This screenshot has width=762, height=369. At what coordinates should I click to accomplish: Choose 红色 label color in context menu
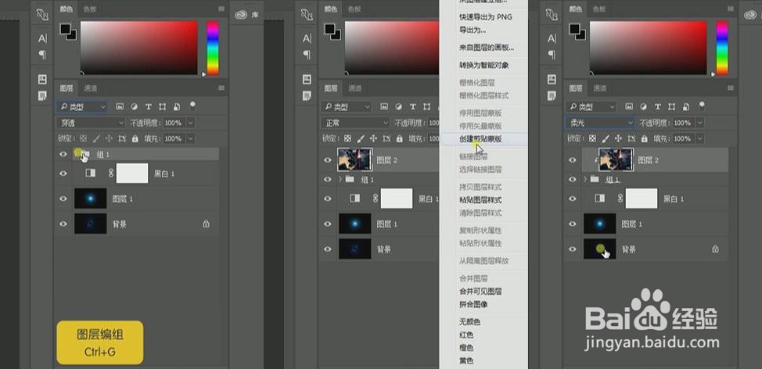point(466,335)
